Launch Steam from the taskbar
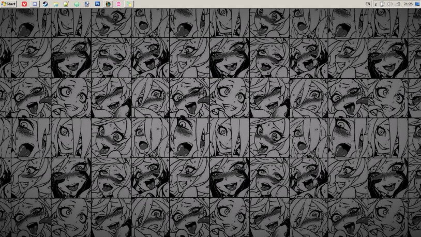Screen dimensions: 421x237 point(45,4)
